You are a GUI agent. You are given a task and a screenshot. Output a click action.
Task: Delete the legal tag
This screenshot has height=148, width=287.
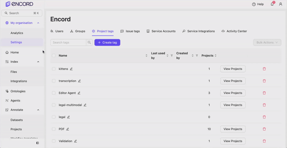coord(264,117)
